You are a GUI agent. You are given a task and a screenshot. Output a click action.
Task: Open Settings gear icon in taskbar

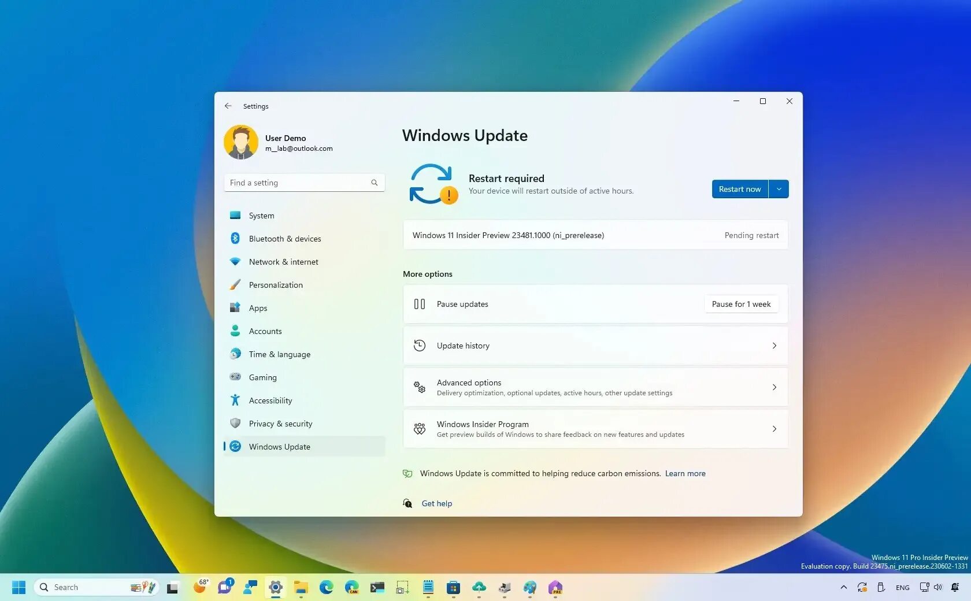click(x=276, y=587)
